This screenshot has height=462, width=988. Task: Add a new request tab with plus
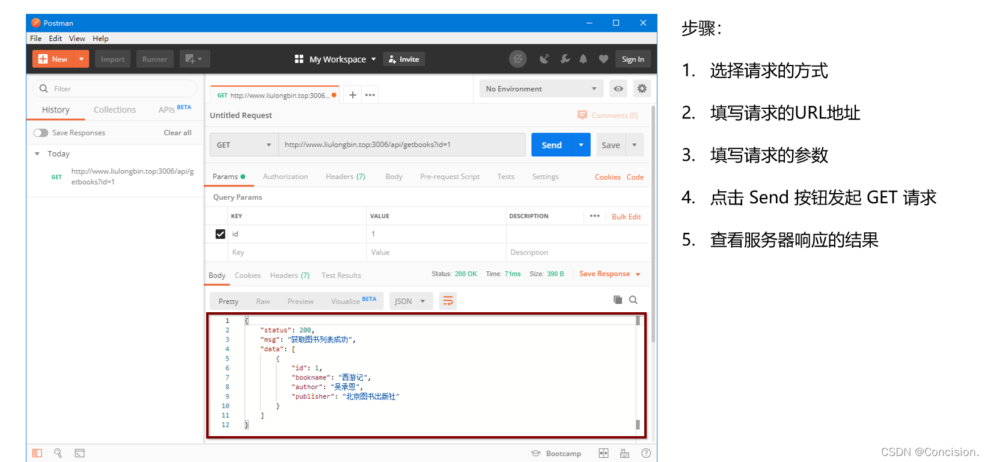pos(353,95)
